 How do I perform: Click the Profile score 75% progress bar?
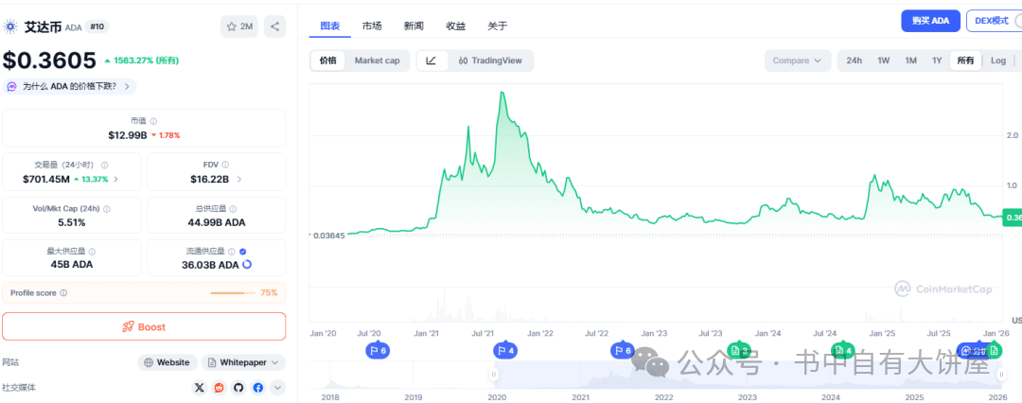[233, 293]
